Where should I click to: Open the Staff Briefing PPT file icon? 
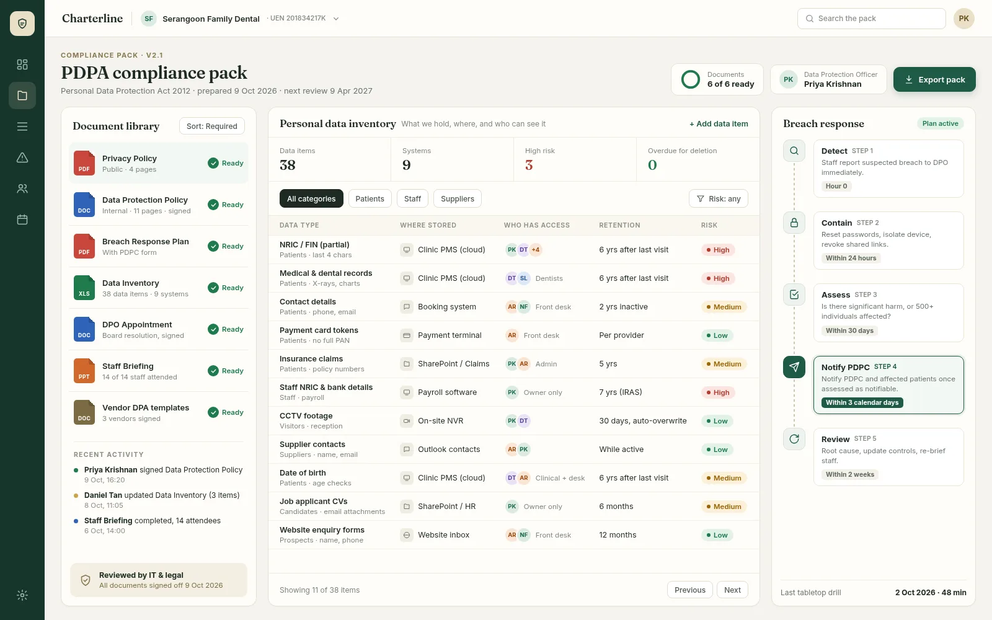click(x=84, y=371)
